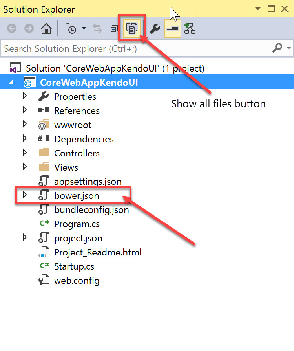Open Properties wrench toolbar icon
The height and width of the screenshot is (351, 294).
point(155,29)
